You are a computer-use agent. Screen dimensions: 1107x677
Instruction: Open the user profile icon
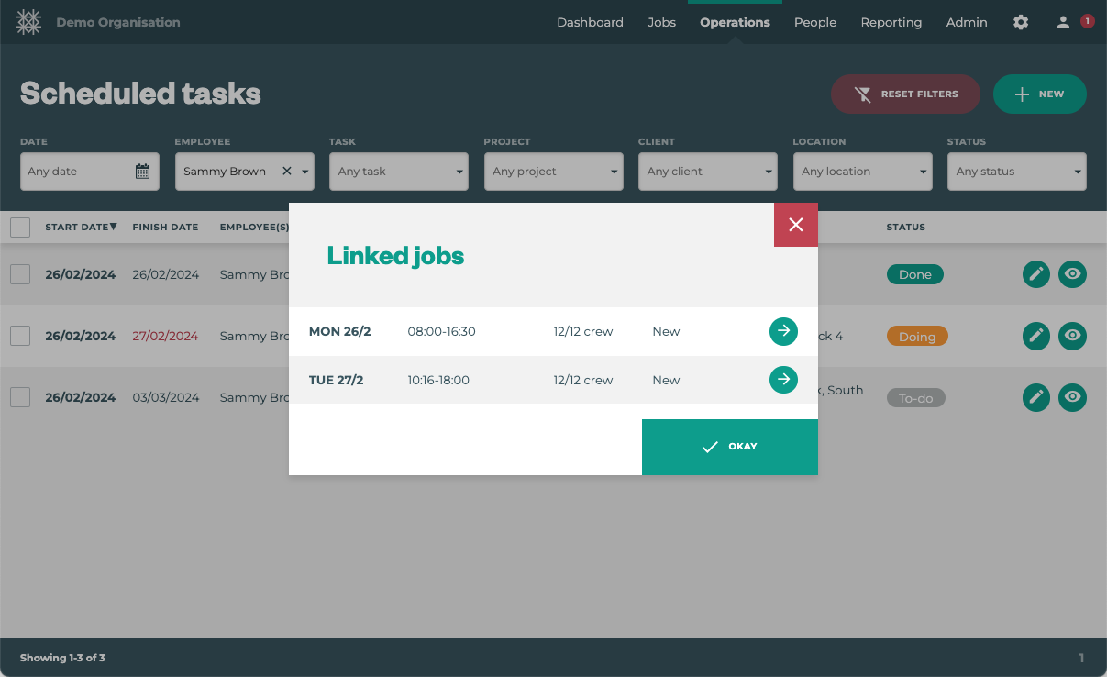pyautogui.click(x=1063, y=22)
